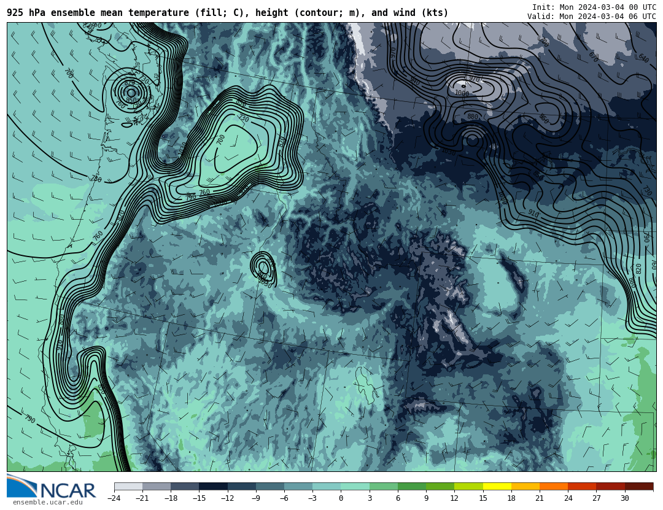Viewport: 663px width, 510px height.
Task: Click the Valid: Mon 2024-03-04 06 UTC text
Action: pyautogui.click(x=592, y=17)
